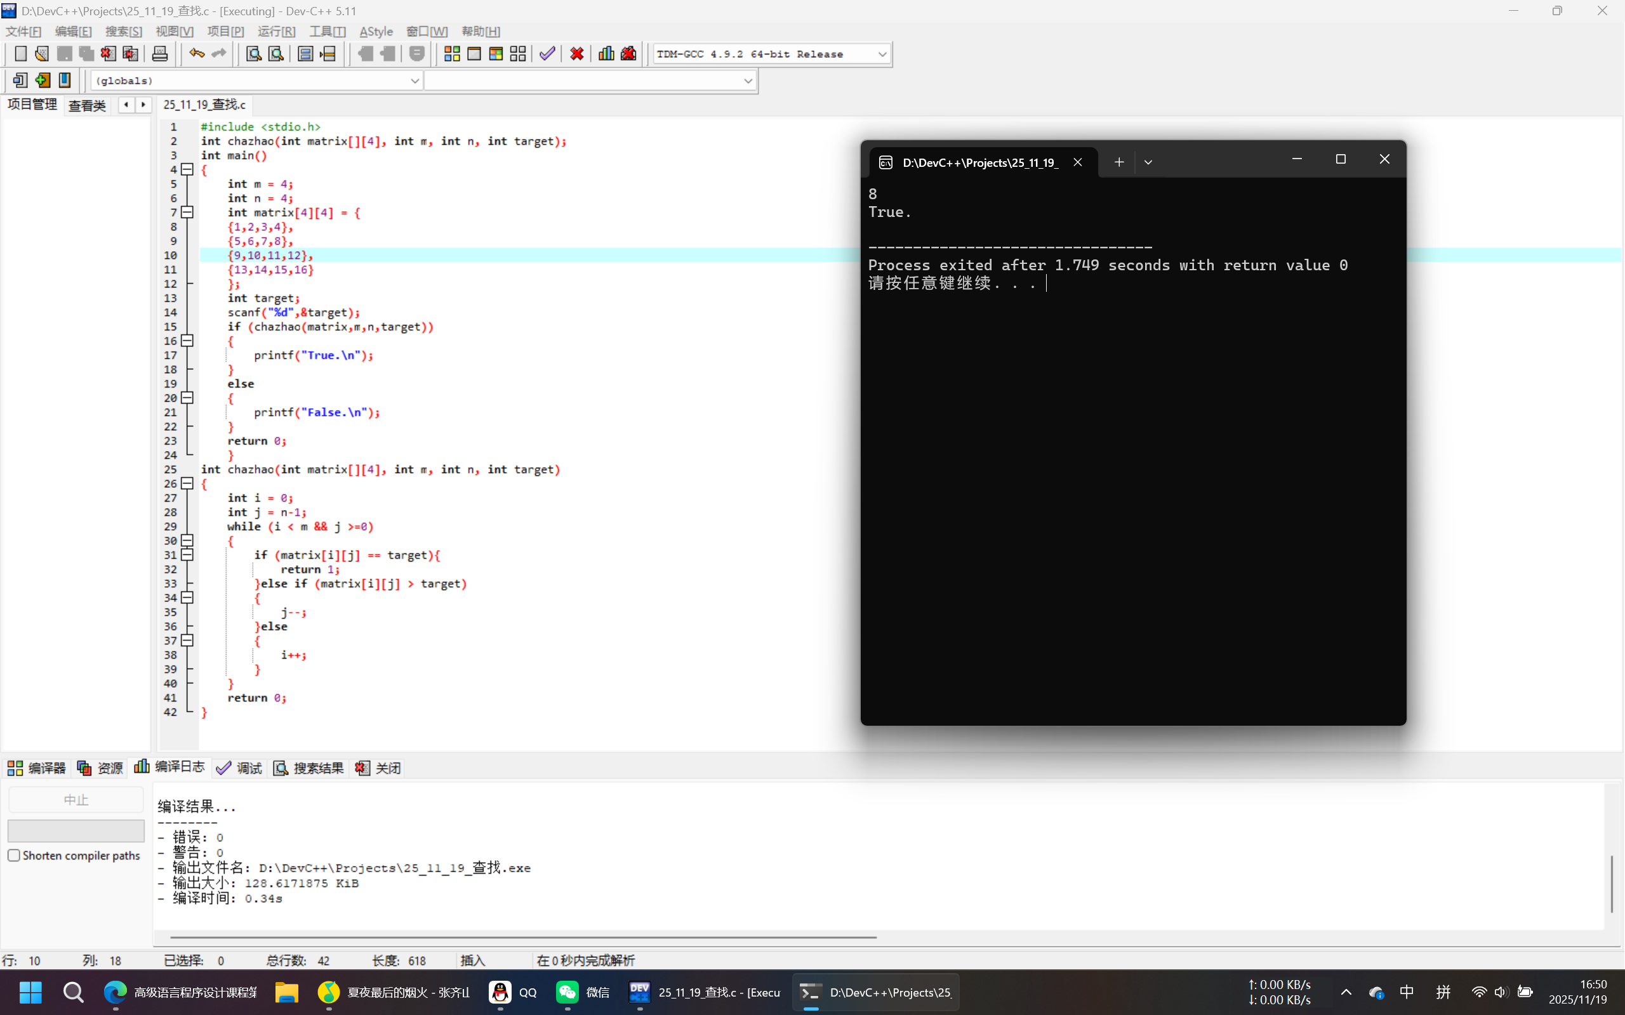Switch to the 查看类 sidebar tab

point(88,105)
